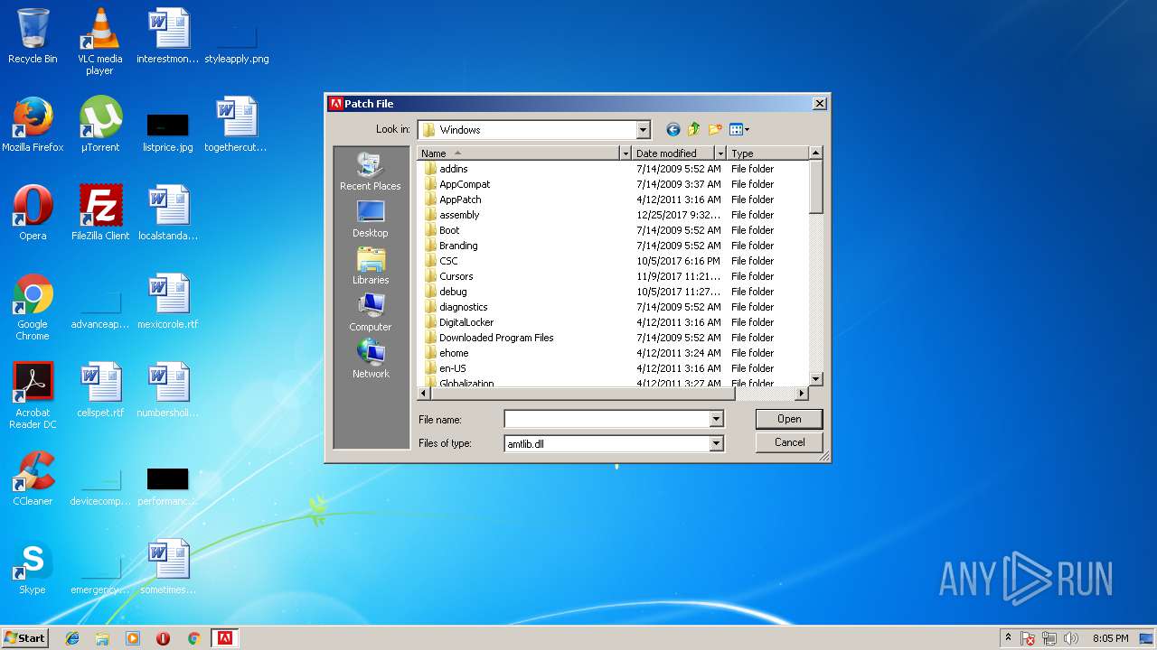
Task: Sort files by Name column header
Action: pos(518,153)
